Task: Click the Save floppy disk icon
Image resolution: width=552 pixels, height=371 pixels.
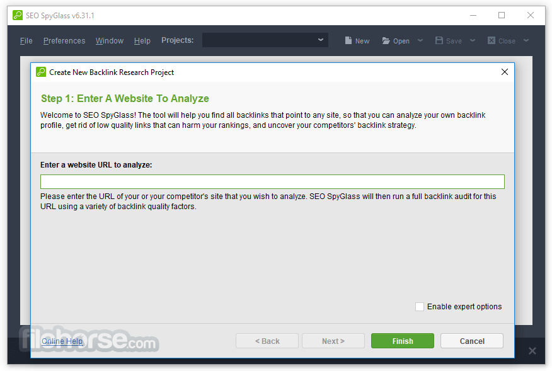Action: click(x=439, y=40)
